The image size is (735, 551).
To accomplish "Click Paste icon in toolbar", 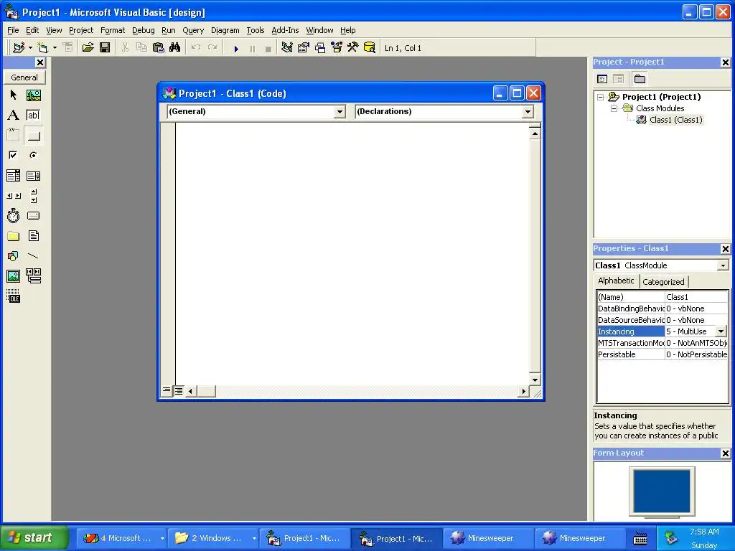I will pos(159,48).
